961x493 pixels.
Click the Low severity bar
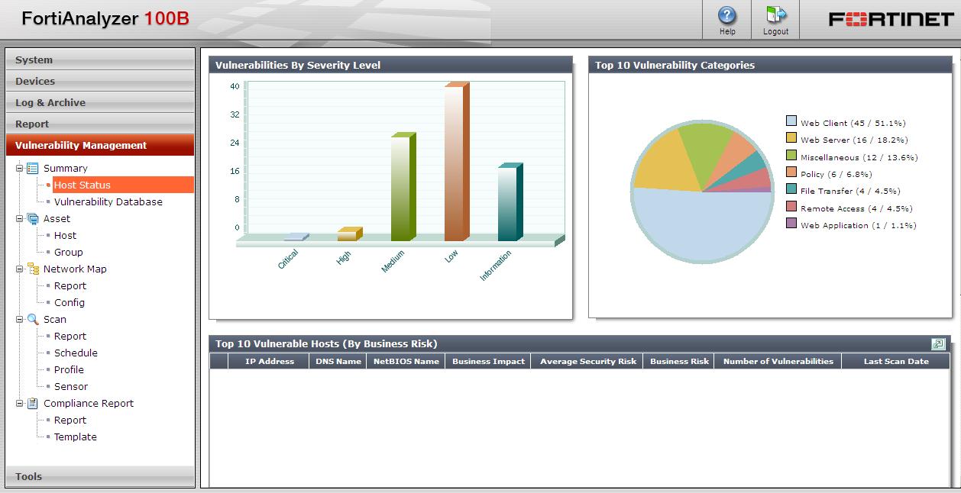(x=457, y=162)
